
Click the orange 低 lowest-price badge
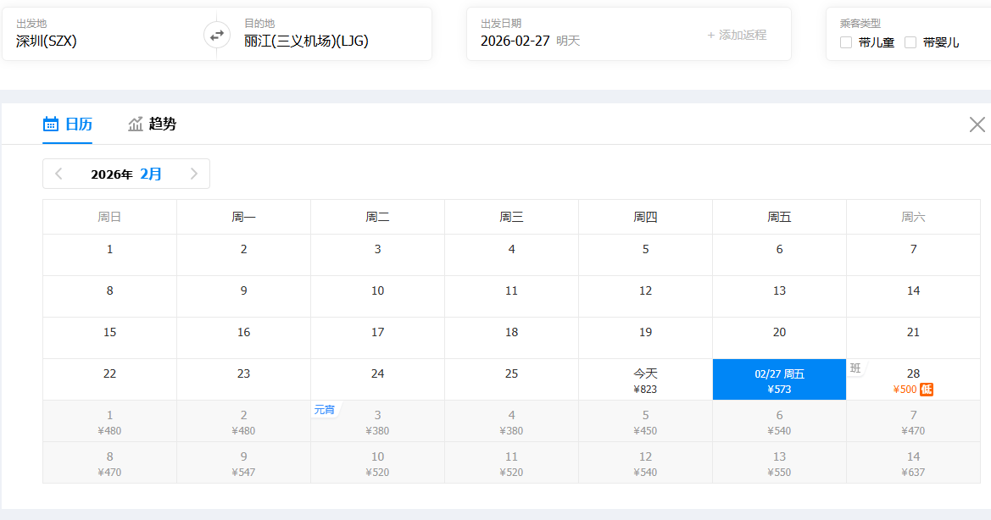click(927, 390)
